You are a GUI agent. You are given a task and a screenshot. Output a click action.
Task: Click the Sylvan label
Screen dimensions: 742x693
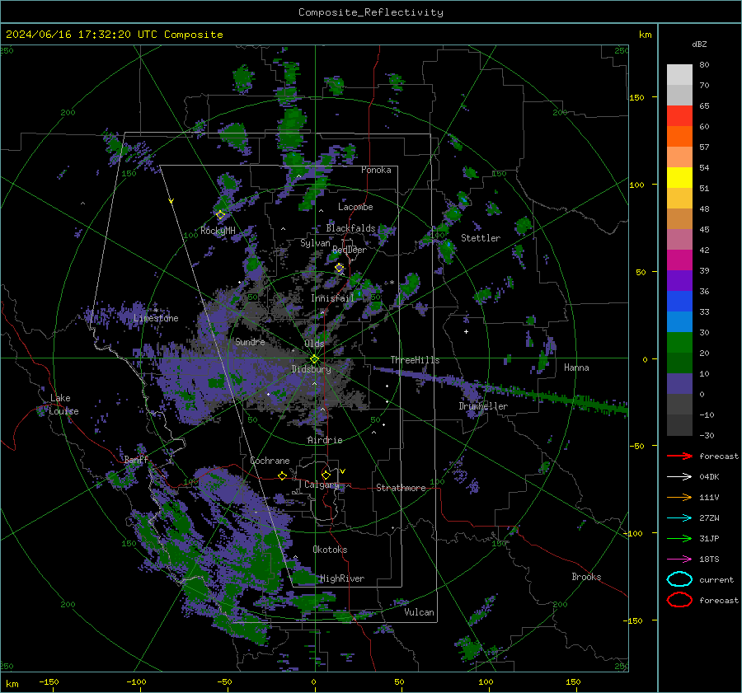click(x=315, y=243)
